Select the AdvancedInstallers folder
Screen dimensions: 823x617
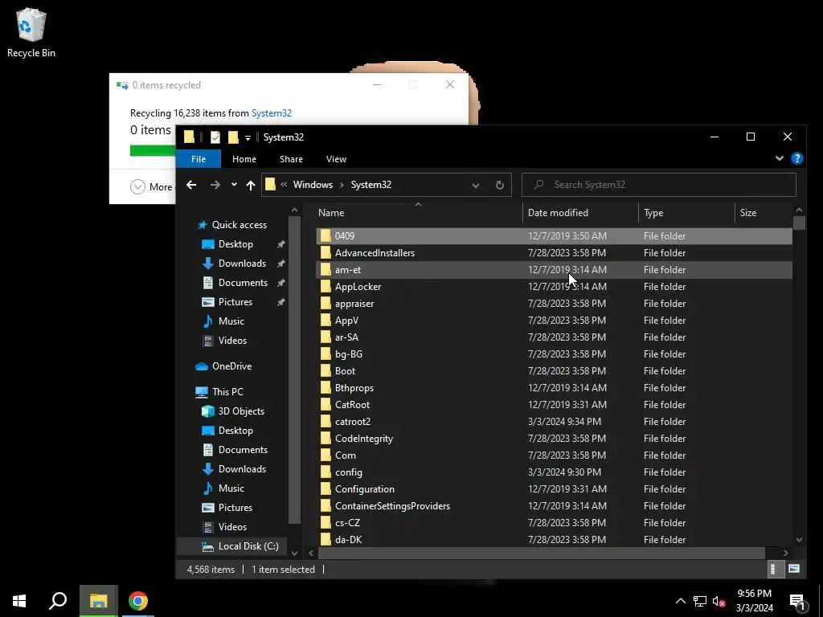tap(554, 253)
